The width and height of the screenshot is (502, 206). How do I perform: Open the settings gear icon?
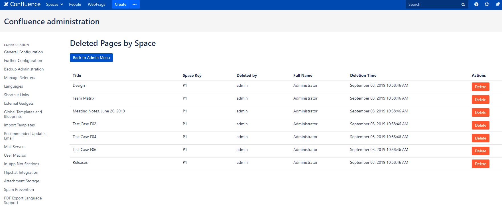(487, 4)
